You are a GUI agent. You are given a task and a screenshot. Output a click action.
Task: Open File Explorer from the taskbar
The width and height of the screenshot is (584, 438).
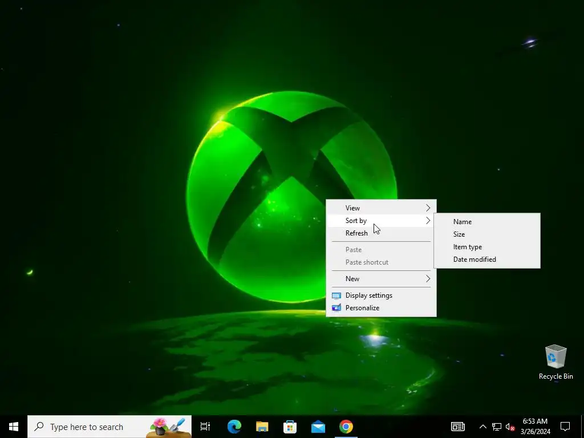pyautogui.click(x=262, y=427)
